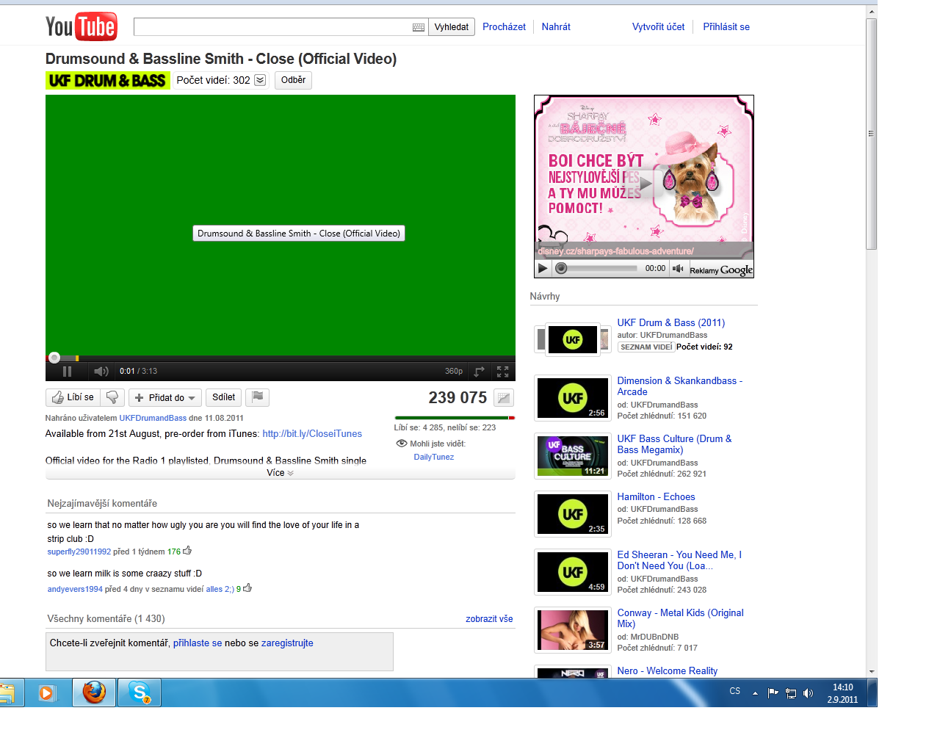Click the 4:59 Ed Sheeran thumbnail
The width and height of the screenshot is (940, 752).
pos(573,572)
